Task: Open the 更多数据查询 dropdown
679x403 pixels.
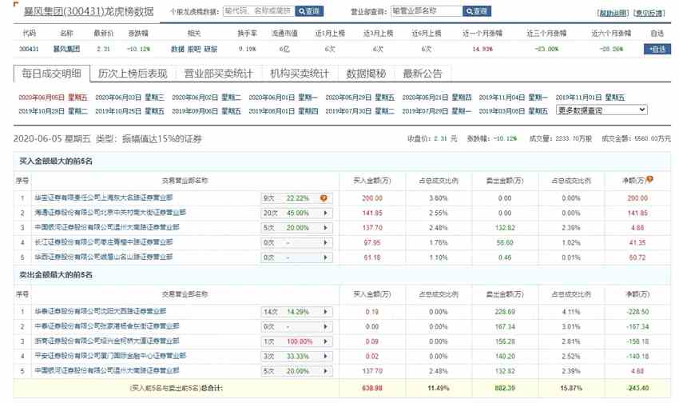Action: tap(602, 110)
